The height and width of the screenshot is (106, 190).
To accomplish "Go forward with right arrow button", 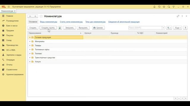I will click(35, 16).
